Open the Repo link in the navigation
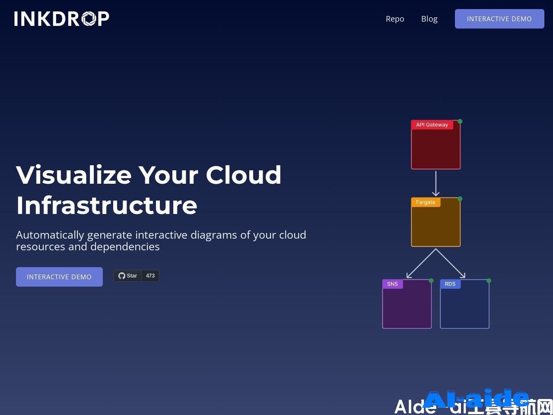Screen dimensions: 553x415 395,19
